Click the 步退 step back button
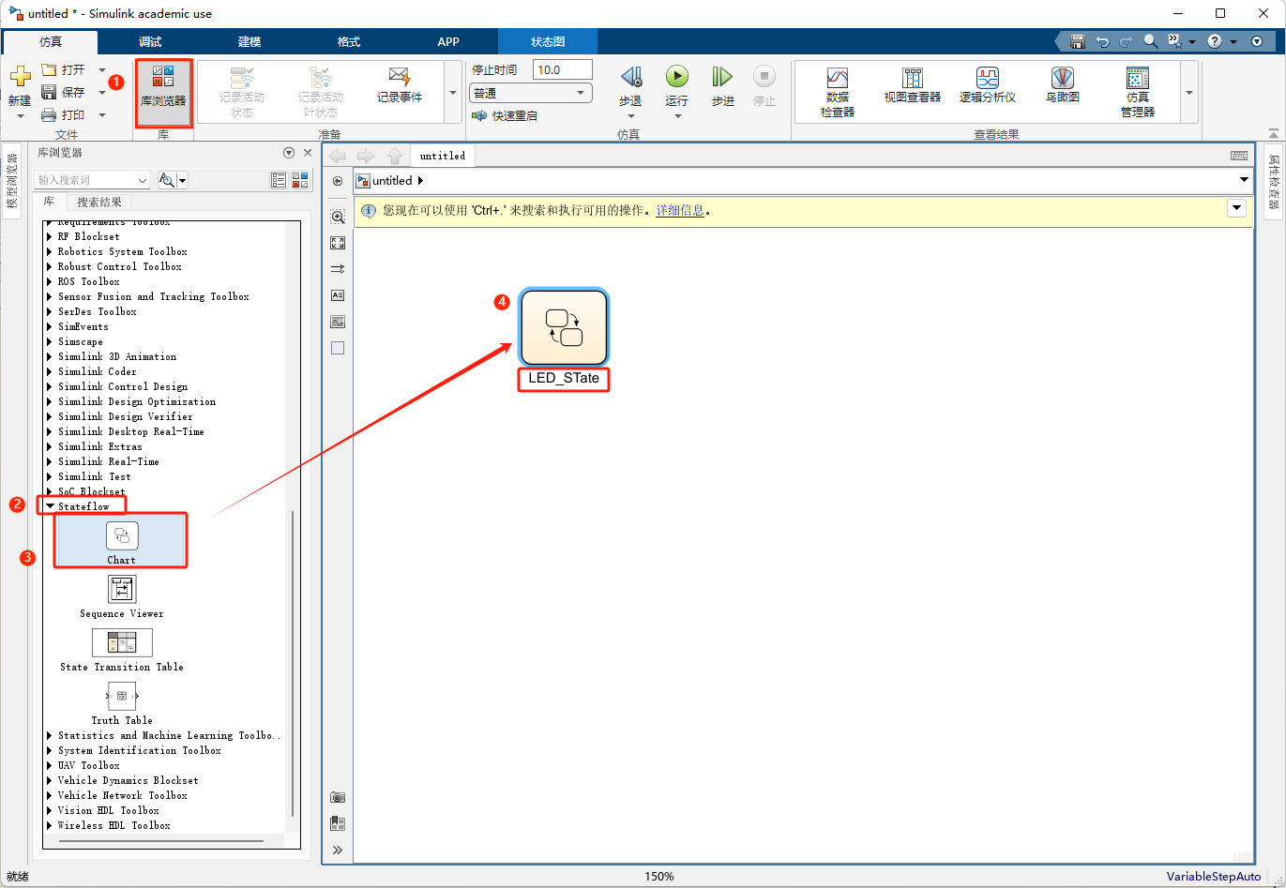Viewport: 1286px width, 888px height. (630, 86)
